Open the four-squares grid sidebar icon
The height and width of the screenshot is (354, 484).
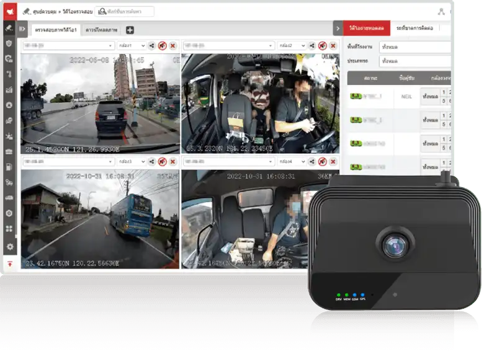9,229
